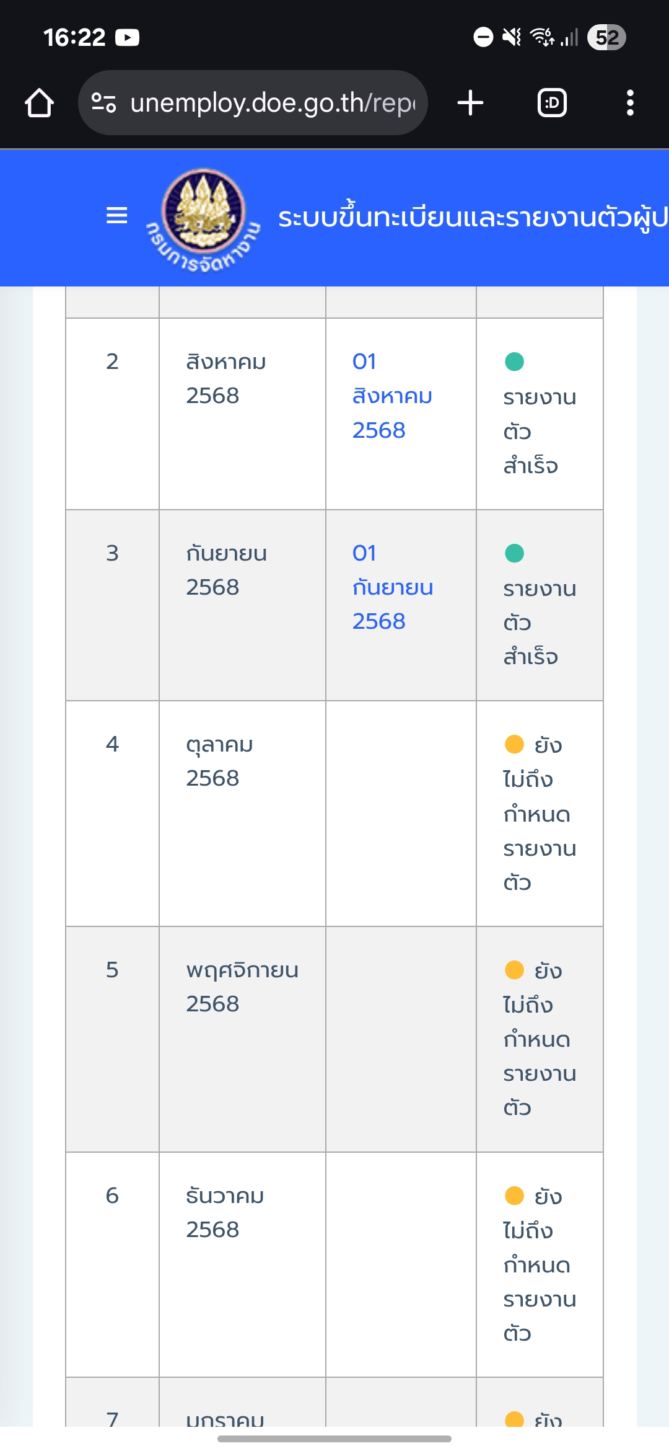Open the tab switcher icon

(552, 103)
